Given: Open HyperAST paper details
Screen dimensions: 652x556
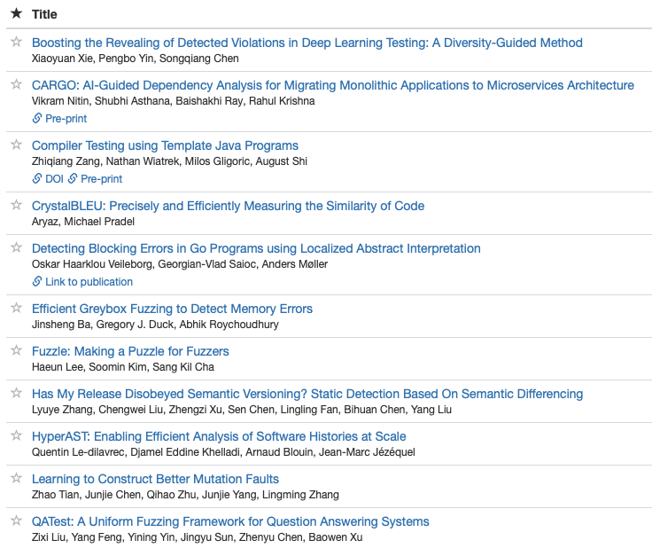Looking at the screenshot, I should click(x=219, y=436).
